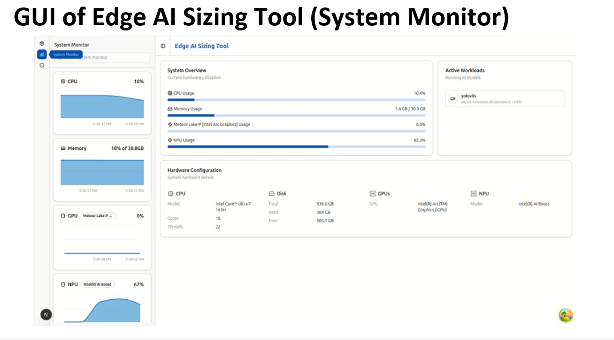Click the camera icon beside yolov8s
614x340 pixels.
tap(453, 99)
